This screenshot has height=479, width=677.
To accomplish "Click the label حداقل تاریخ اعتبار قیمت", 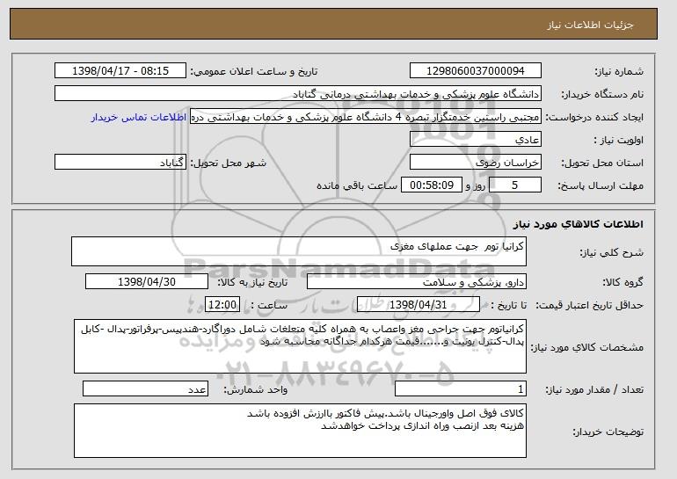I will (589, 305).
